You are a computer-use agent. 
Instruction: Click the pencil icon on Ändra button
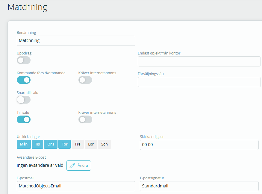point(72,166)
